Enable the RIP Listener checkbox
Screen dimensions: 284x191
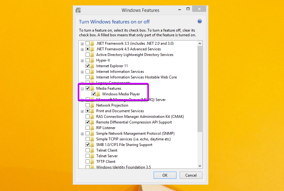[x=88, y=128]
